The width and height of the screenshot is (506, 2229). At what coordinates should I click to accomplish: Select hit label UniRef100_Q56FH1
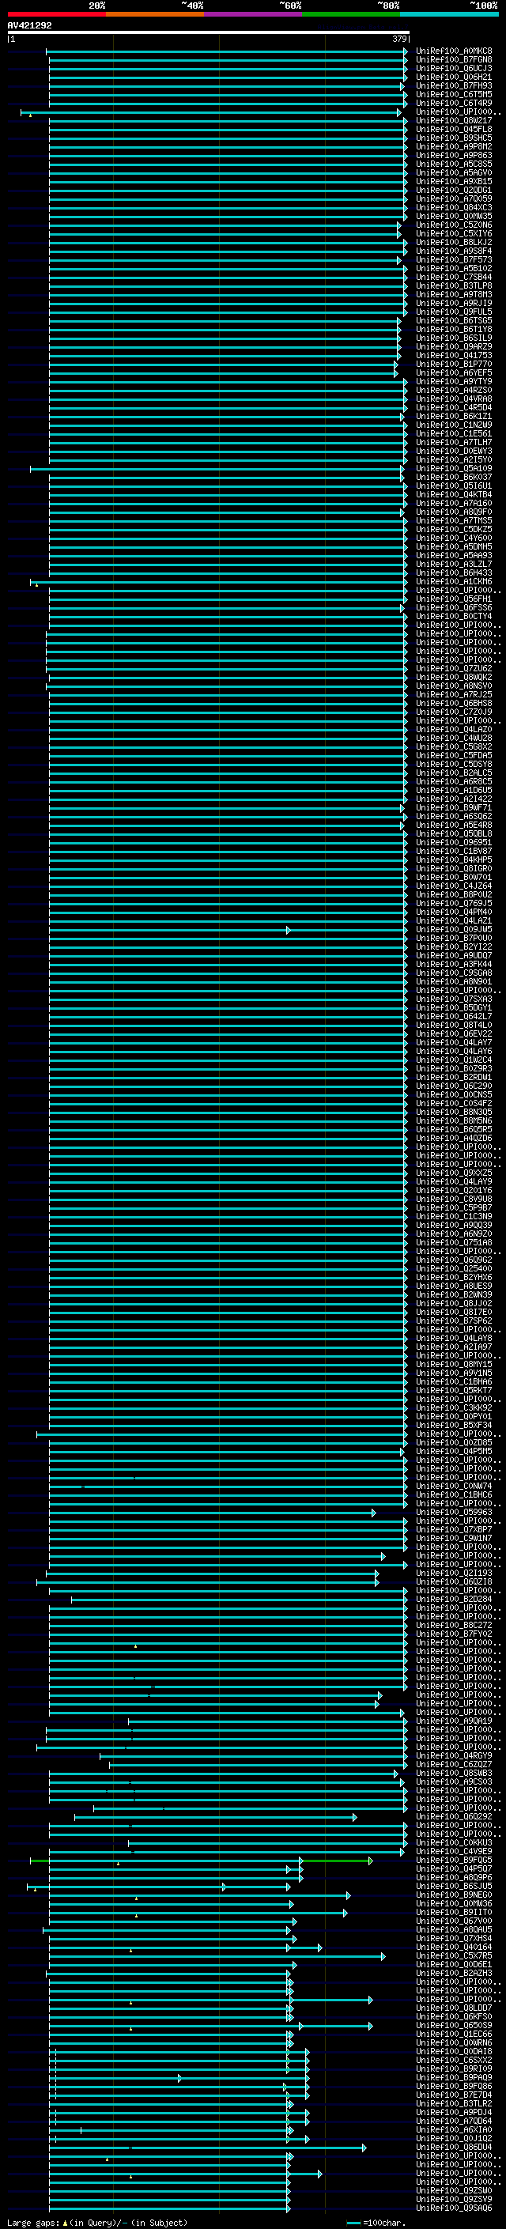454,599
